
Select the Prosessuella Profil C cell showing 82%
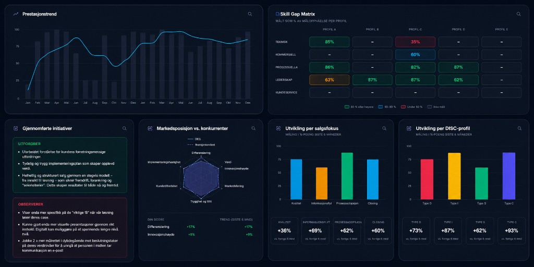pos(415,67)
